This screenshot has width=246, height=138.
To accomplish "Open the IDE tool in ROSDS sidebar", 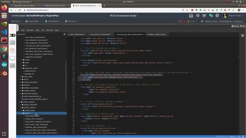I will pos(12,35).
